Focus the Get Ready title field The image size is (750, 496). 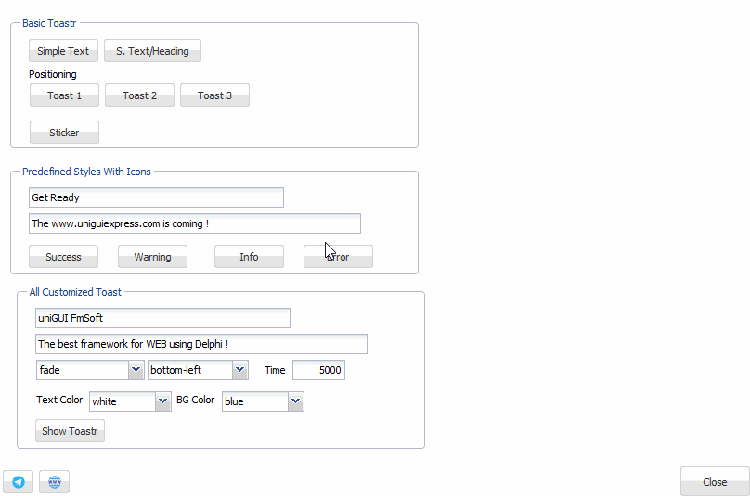coord(156,197)
